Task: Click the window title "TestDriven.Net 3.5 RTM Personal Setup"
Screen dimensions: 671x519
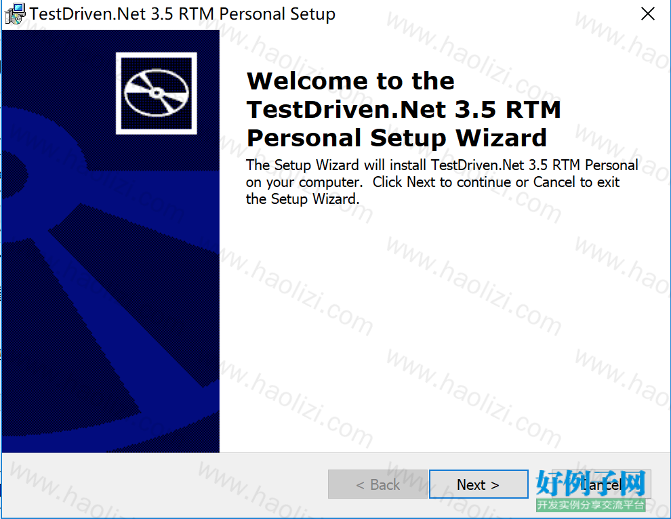Action: 182,14
